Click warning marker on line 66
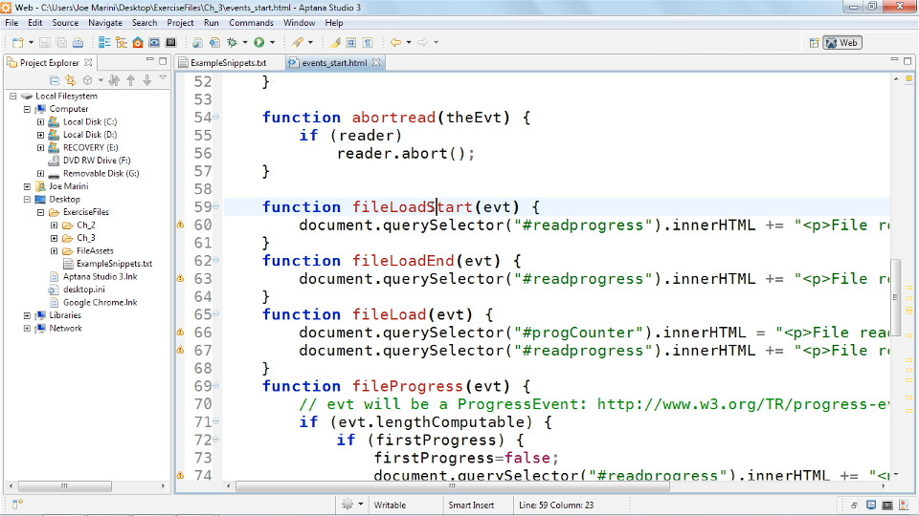919x516 pixels. (181, 333)
